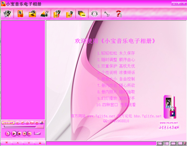Click the move-to-bottom arrow button
This screenshot has height=146, width=187.
pyautogui.click(x=40, y=143)
